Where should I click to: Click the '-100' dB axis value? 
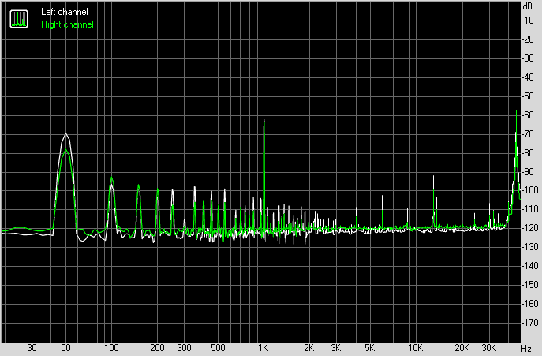[530, 190]
